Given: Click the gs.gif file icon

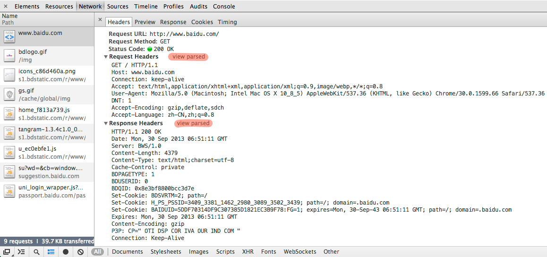Looking at the screenshot, I should 9,94.
